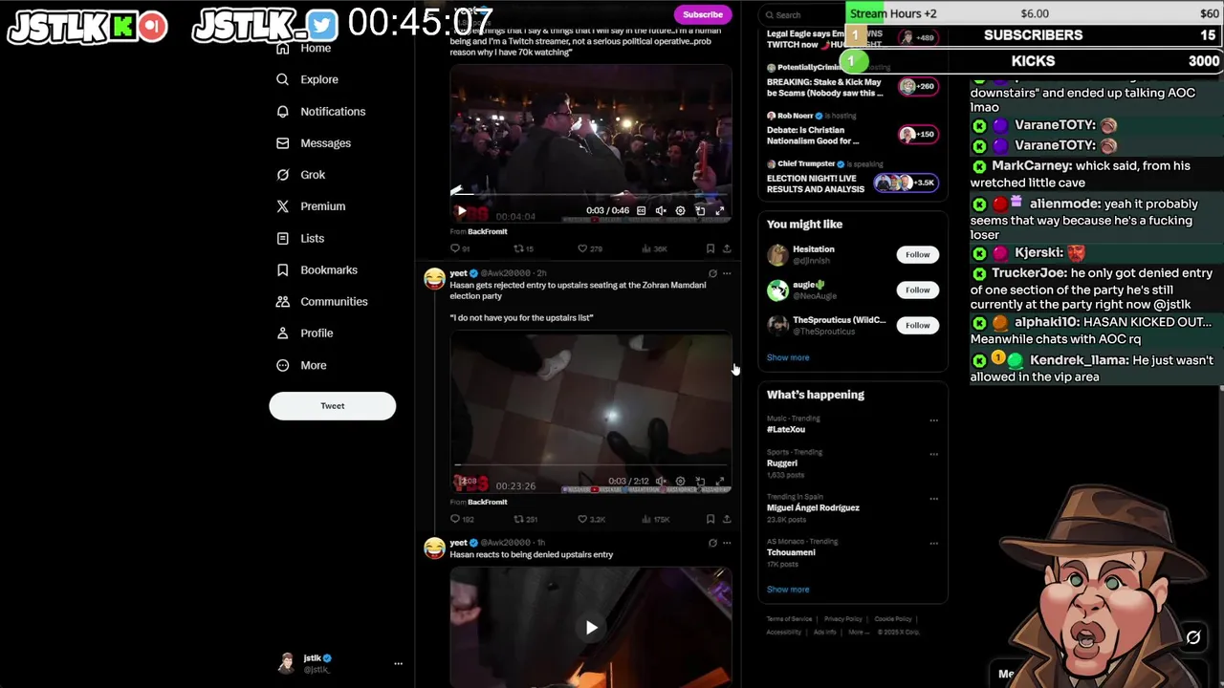View analytics showing 36K views
Viewport: 1224px width, 688px height.
(x=653, y=248)
